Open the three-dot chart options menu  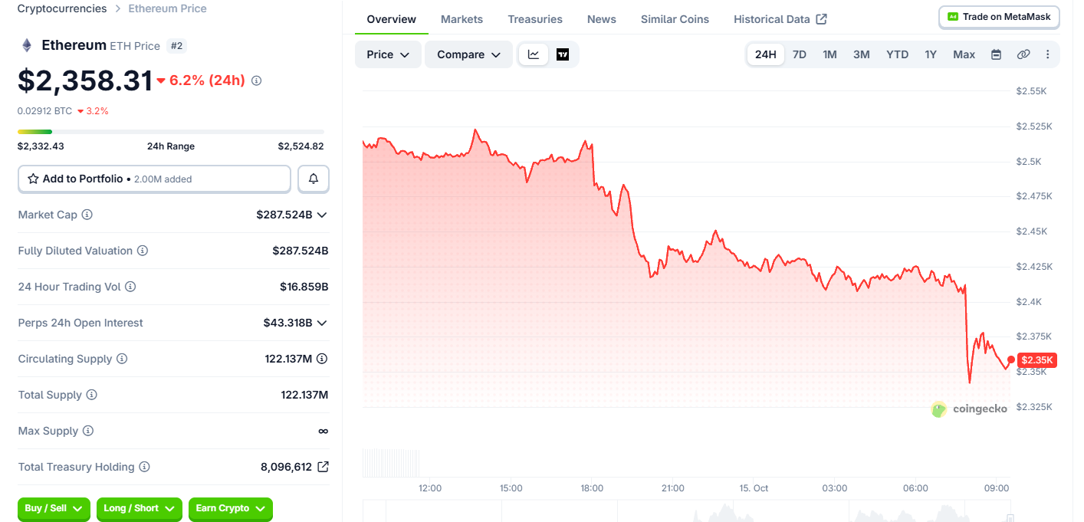(x=1048, y=54)
